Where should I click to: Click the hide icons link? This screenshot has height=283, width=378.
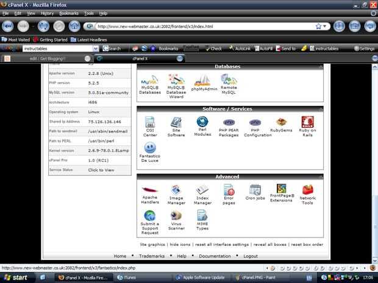180,245
